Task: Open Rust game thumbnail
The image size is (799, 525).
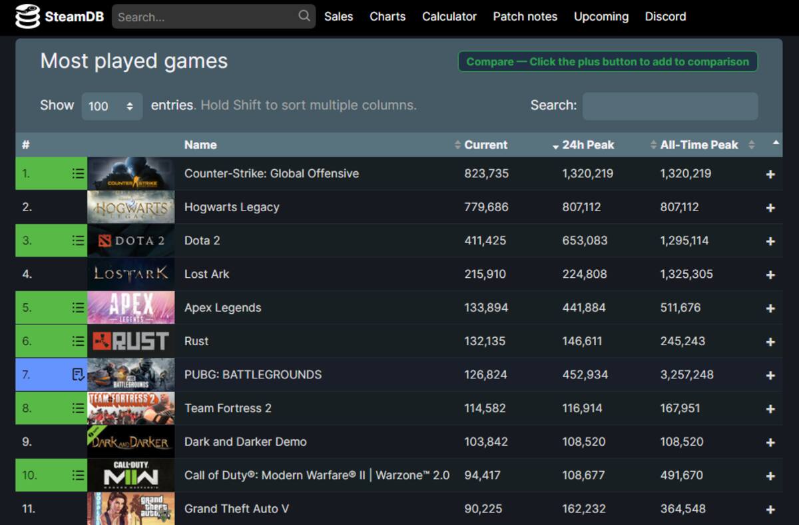Action: tap(131, 341)
